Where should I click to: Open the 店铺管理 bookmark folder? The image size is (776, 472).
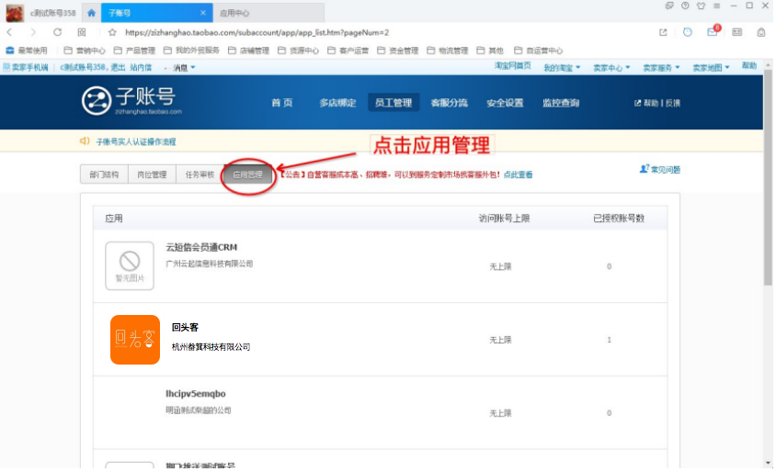click(248, 51)
